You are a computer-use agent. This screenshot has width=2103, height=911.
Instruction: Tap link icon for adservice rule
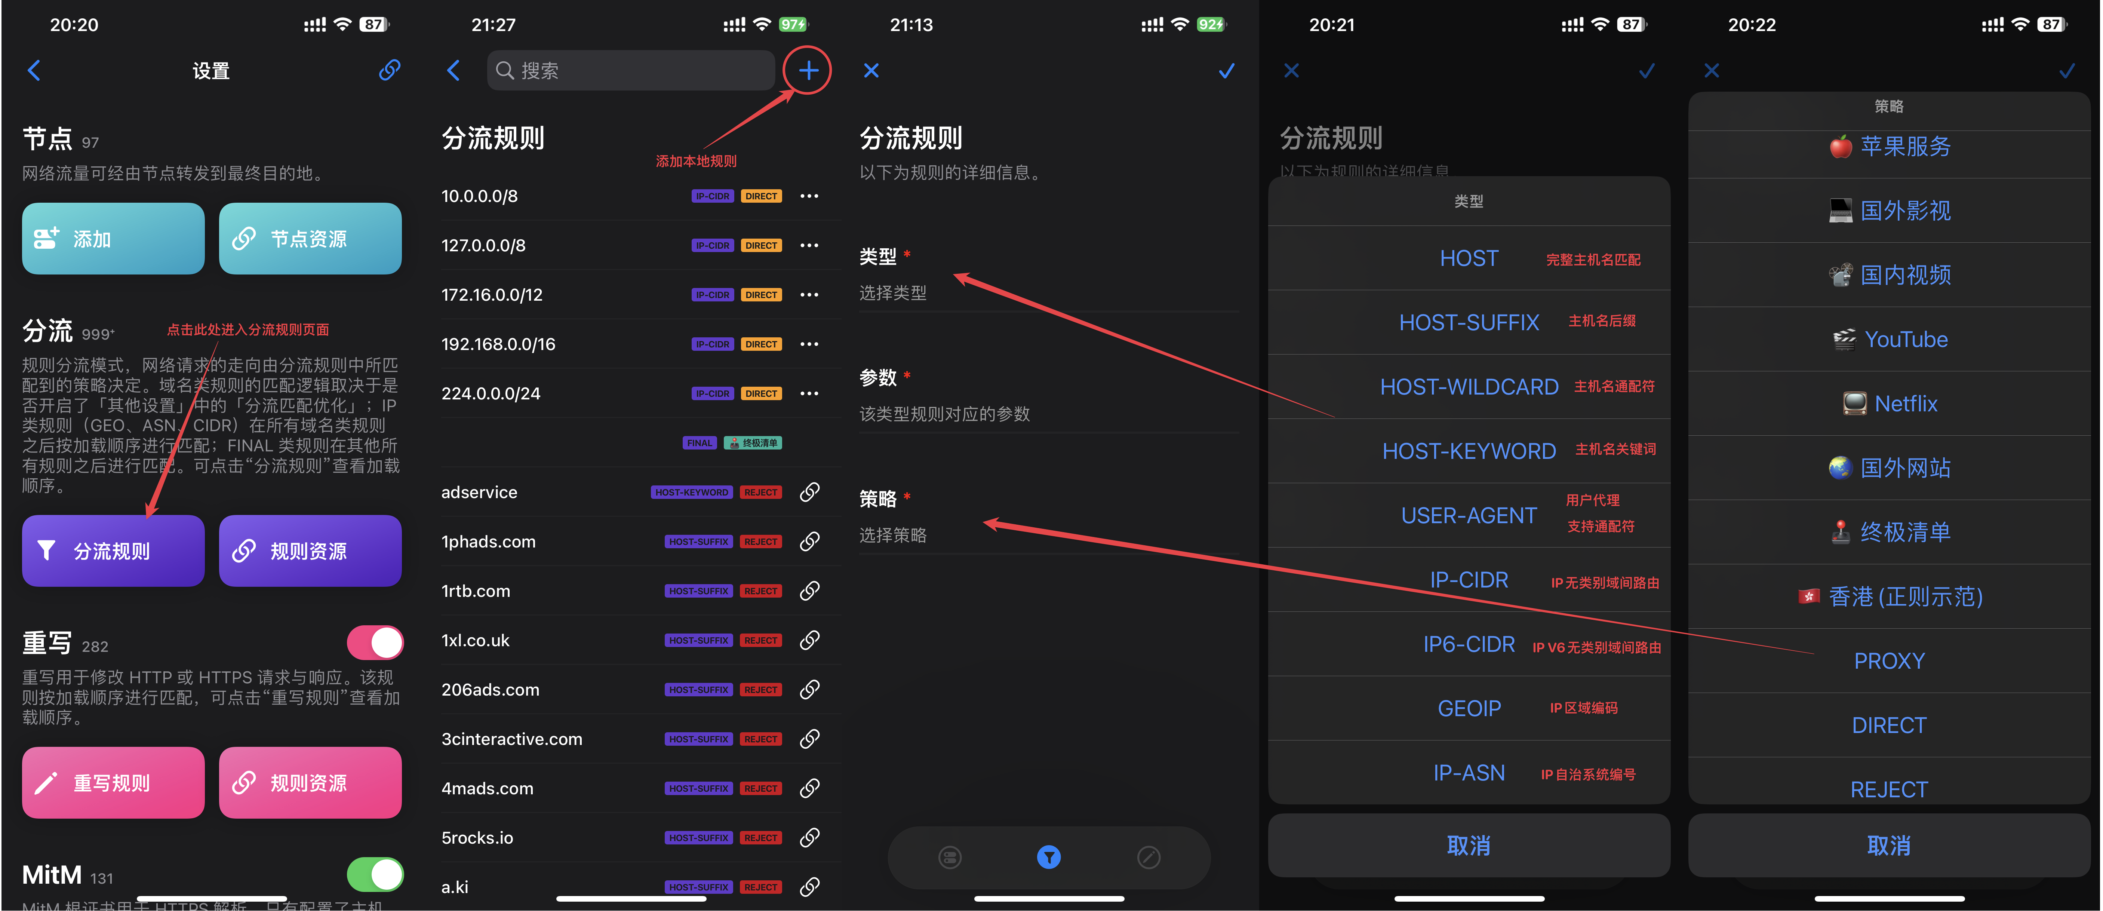[809, 492]
